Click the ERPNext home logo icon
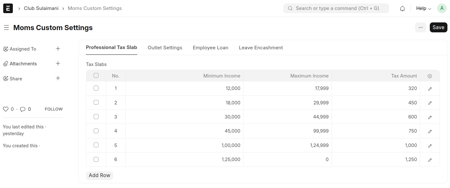Screen dimensions: 450x188 click(8, 8)
